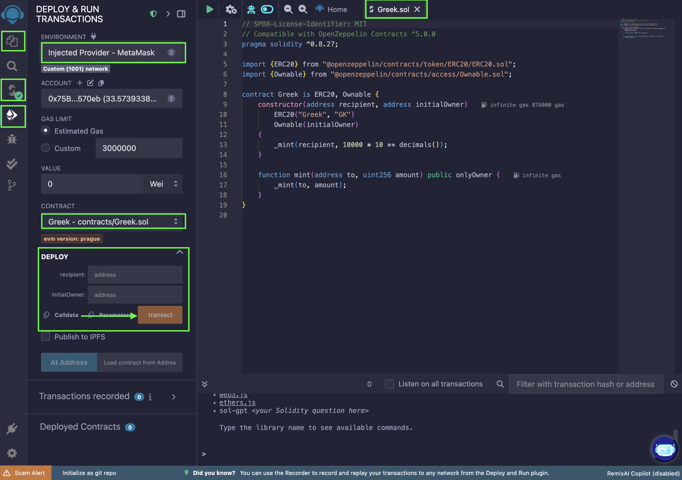The width and height of the screenshot is (682, 480).
Task: Search the terminal with magnifier icon
Action: (500, 384)
